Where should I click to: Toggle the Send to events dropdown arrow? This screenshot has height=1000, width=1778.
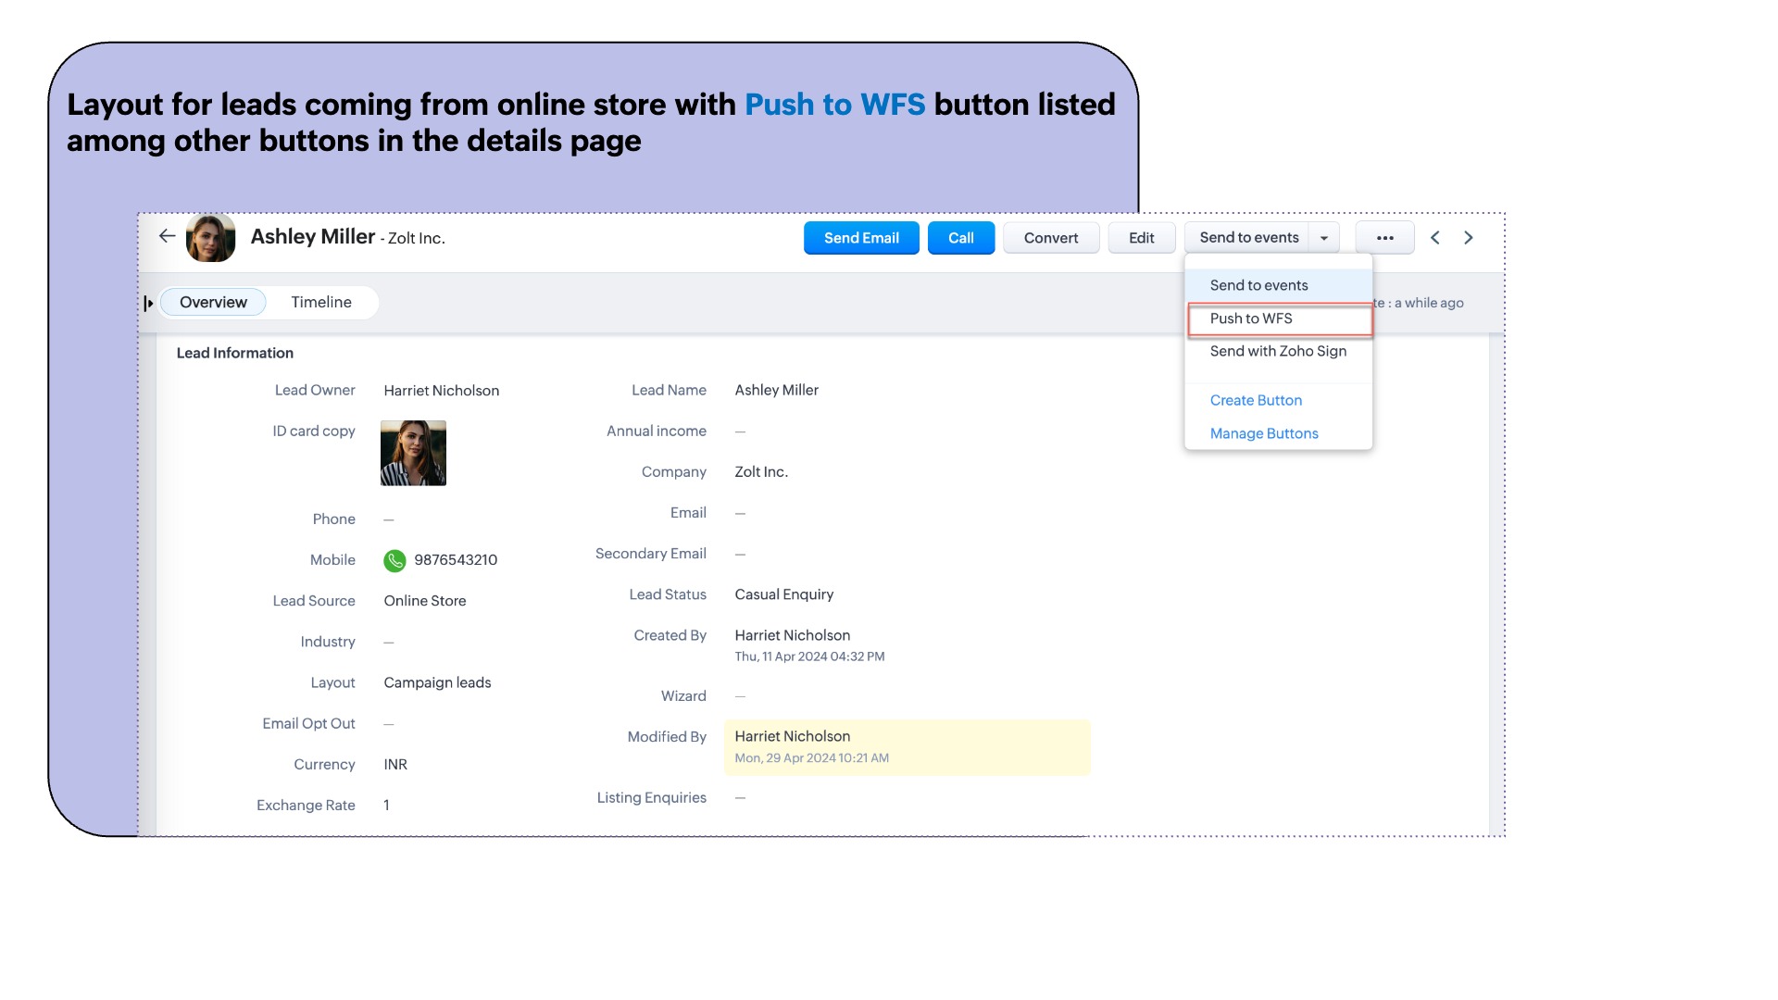coord(1324,238)
